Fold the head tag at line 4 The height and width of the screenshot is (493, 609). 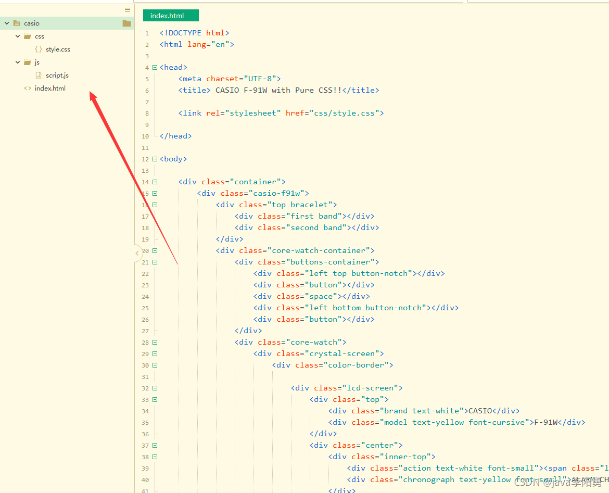pyautogui.click(x=155, y=67)
